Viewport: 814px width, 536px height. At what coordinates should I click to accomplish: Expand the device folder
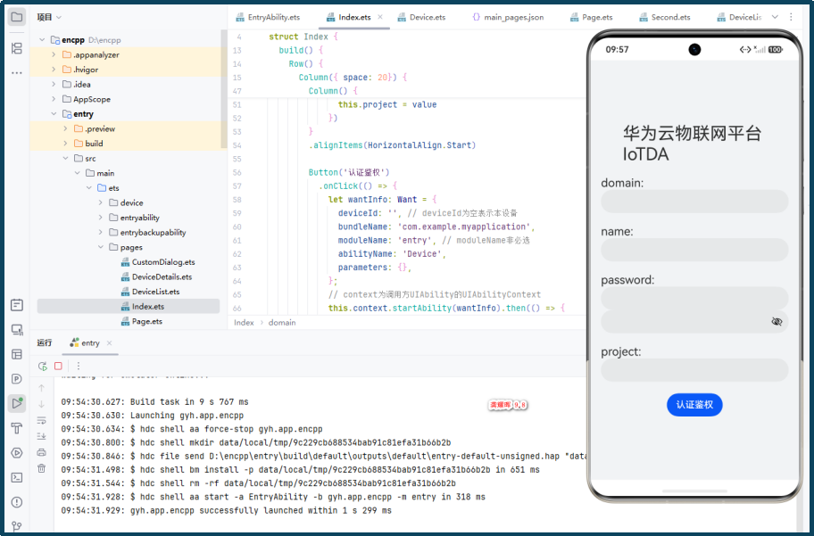(101, 202)
